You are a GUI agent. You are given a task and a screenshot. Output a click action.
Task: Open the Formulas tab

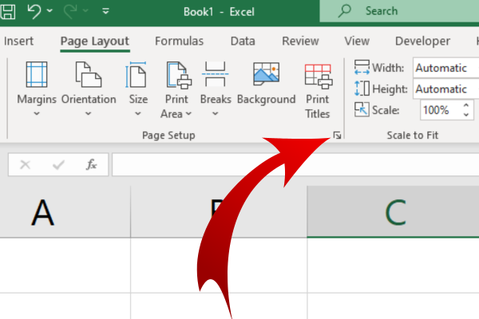tap(179, 41)
